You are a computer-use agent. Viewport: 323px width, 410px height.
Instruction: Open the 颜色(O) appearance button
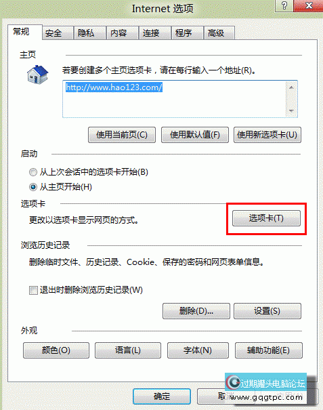(56, 350)
